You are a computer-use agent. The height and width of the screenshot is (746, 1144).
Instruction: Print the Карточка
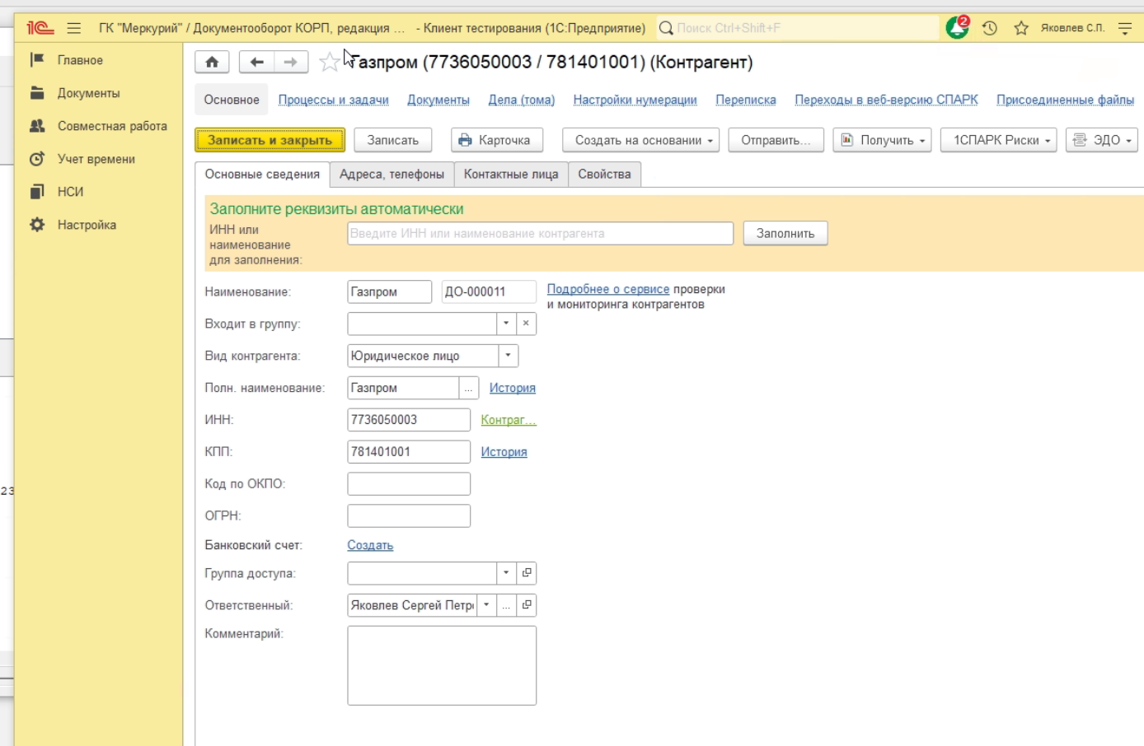point(496,140)
